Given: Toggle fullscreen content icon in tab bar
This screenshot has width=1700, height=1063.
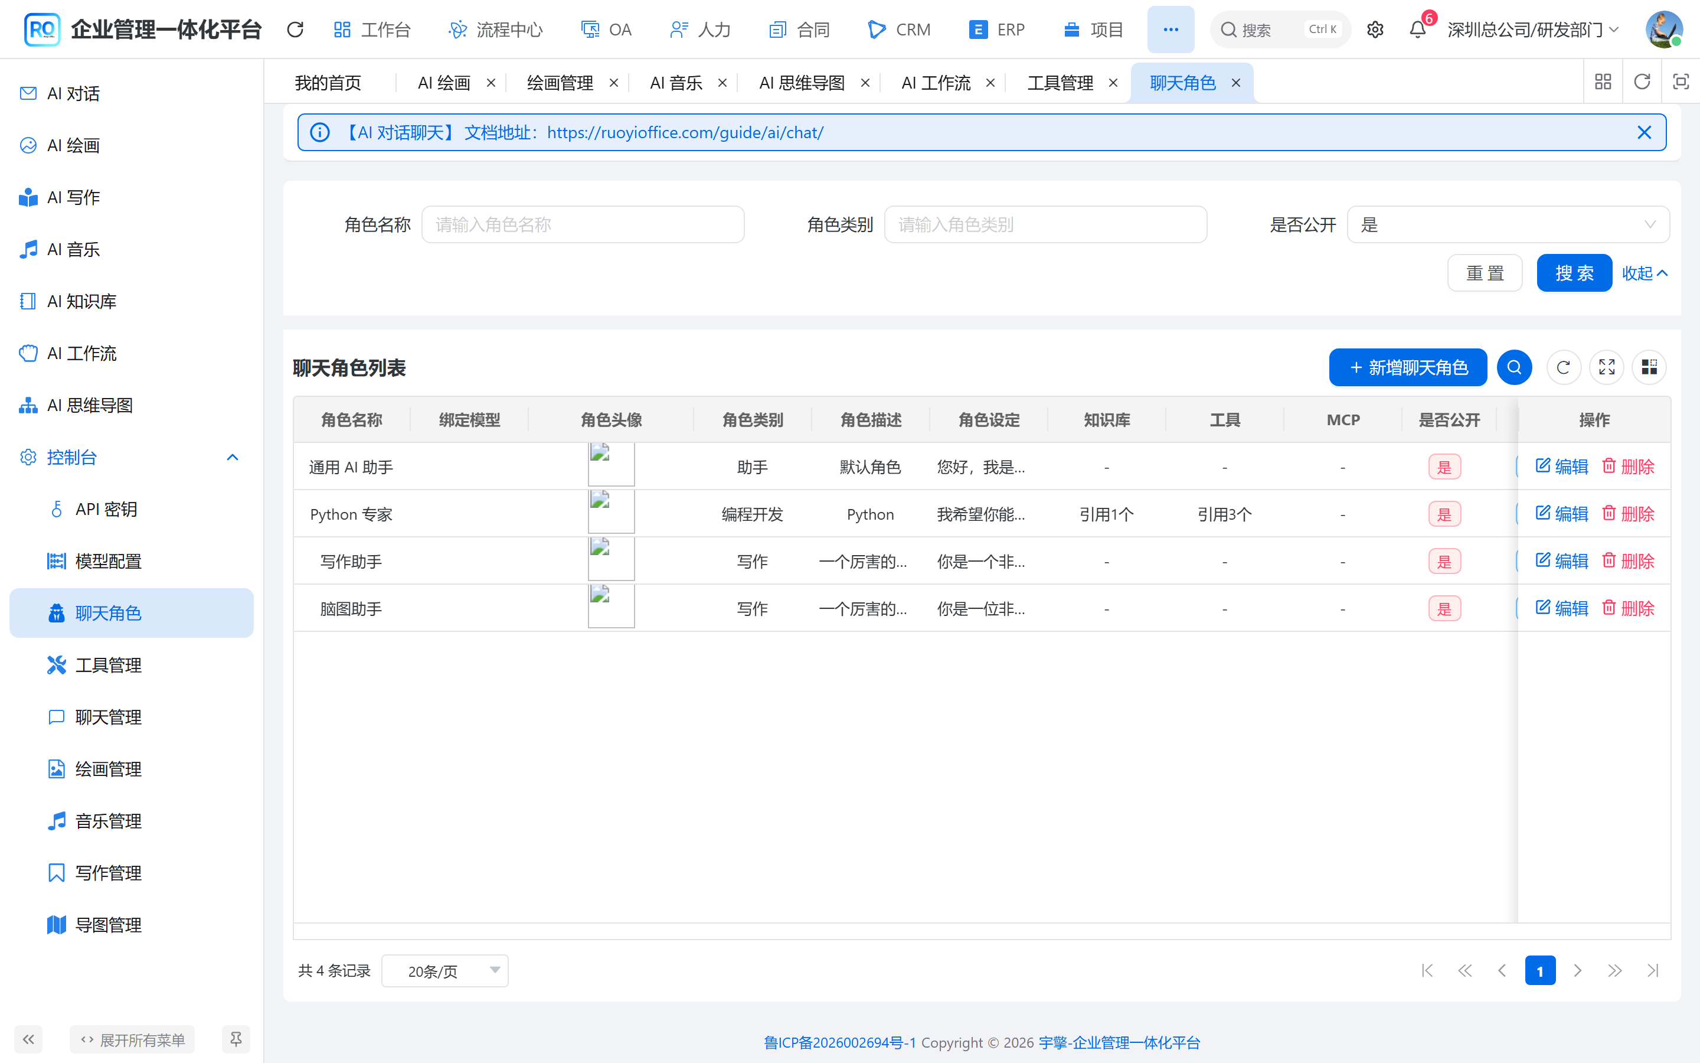Looking at the screenshot, I should click(1681, 82).
